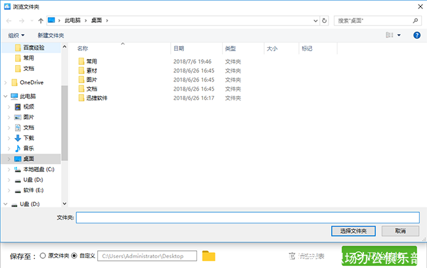The height and width of the screenshot is (268, 427).
Task: Sort by 日期 column header
Action: click(179, 49)
